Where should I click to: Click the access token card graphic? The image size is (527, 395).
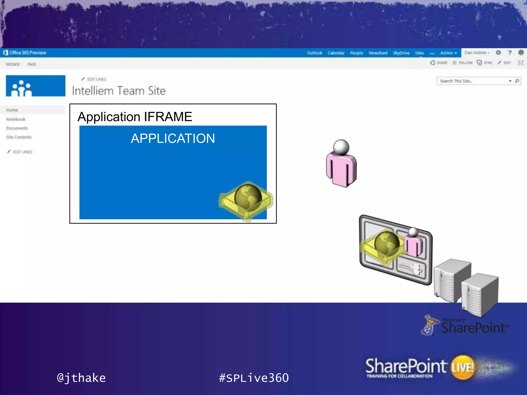pos(396,250)
